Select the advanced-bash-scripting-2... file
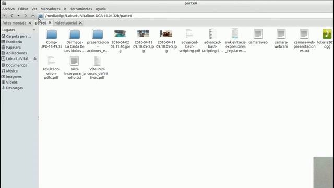Image resolution: width=334 pixels, height=188 pixels. point(212,34)
